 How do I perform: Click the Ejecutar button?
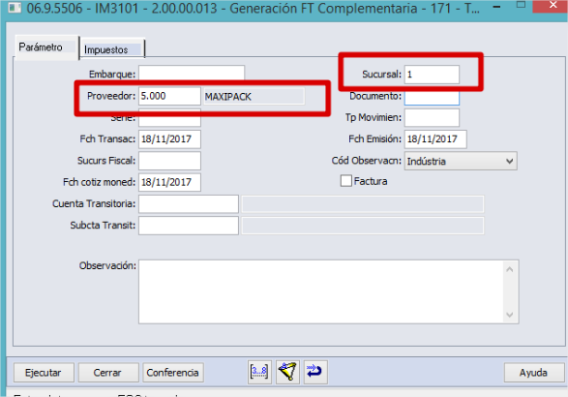[44, 373]
